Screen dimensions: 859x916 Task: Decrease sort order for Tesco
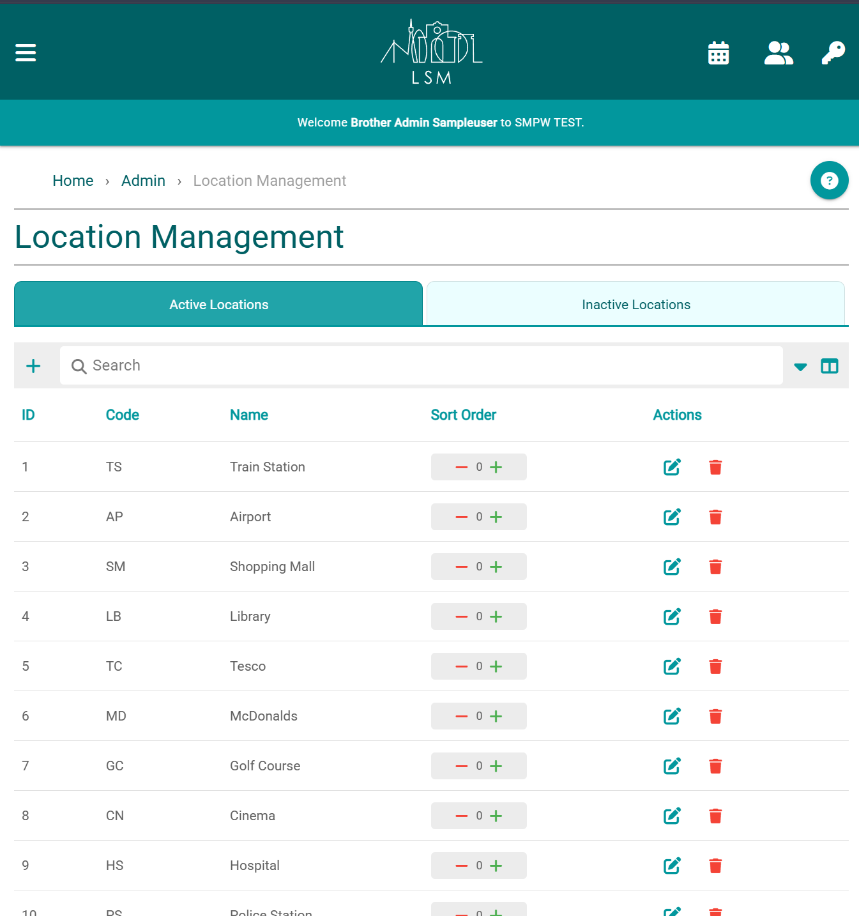pyautogui.click(x=461, y=666)
